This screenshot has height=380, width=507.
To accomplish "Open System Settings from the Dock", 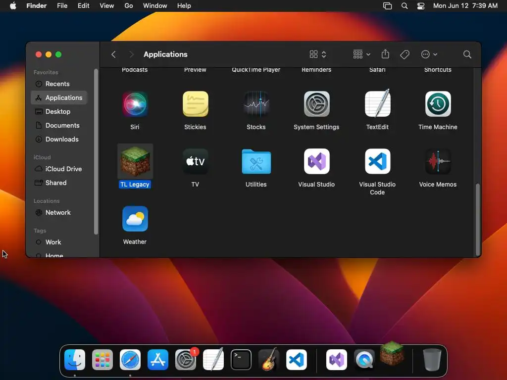I will coord(186,360).
